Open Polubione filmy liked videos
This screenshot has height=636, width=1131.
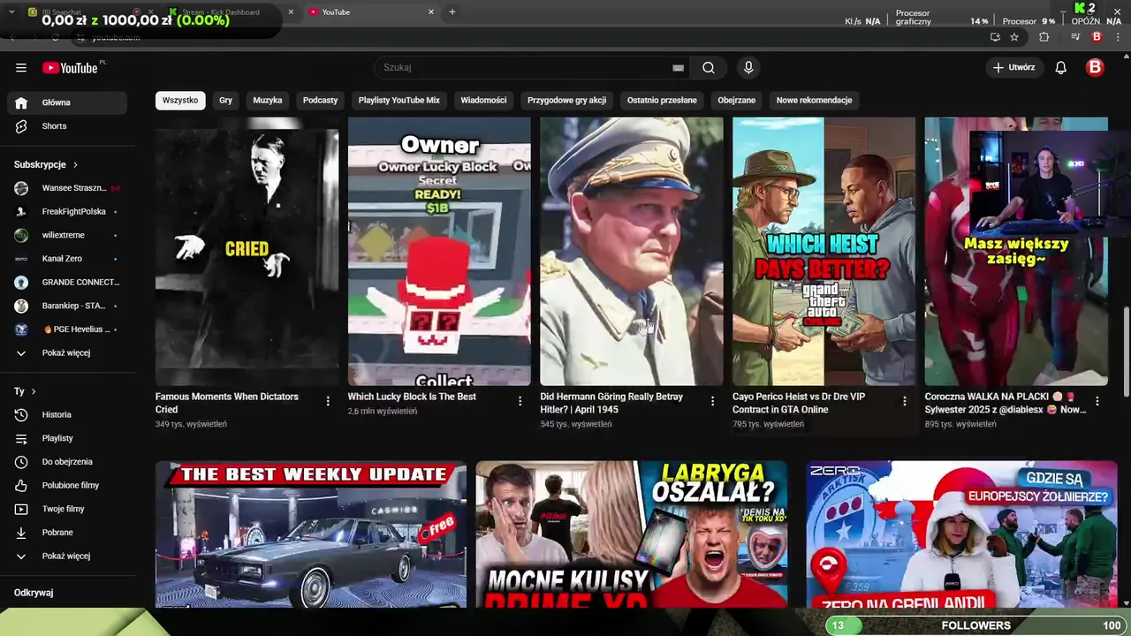67,486
